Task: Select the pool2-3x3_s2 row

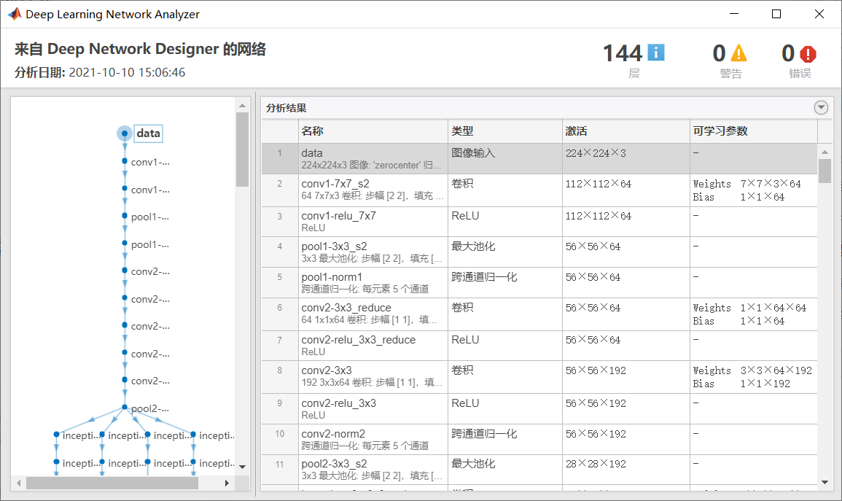Action: click(539, 470)
